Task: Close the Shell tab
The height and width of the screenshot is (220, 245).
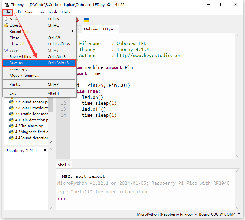Action: [x=69, y=165]
